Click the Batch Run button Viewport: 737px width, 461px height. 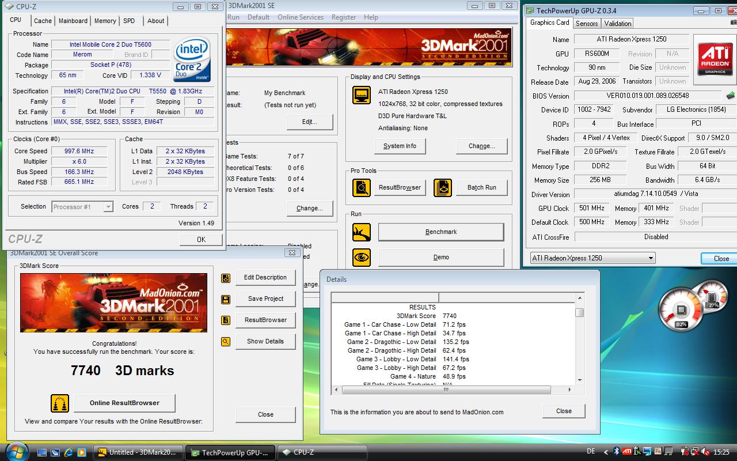(482, 188)
